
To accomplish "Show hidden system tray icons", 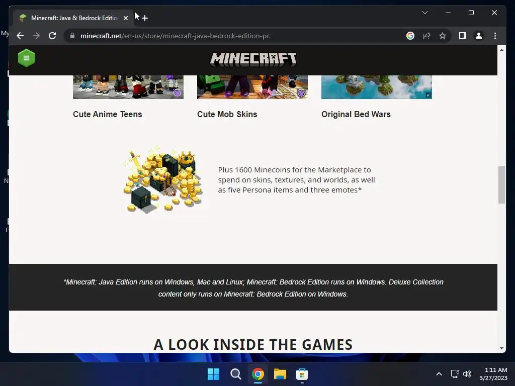I will pos(439,374).
